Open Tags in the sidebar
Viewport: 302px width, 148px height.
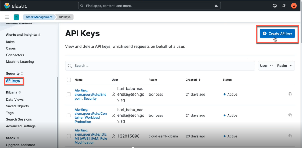pos(10,113)
